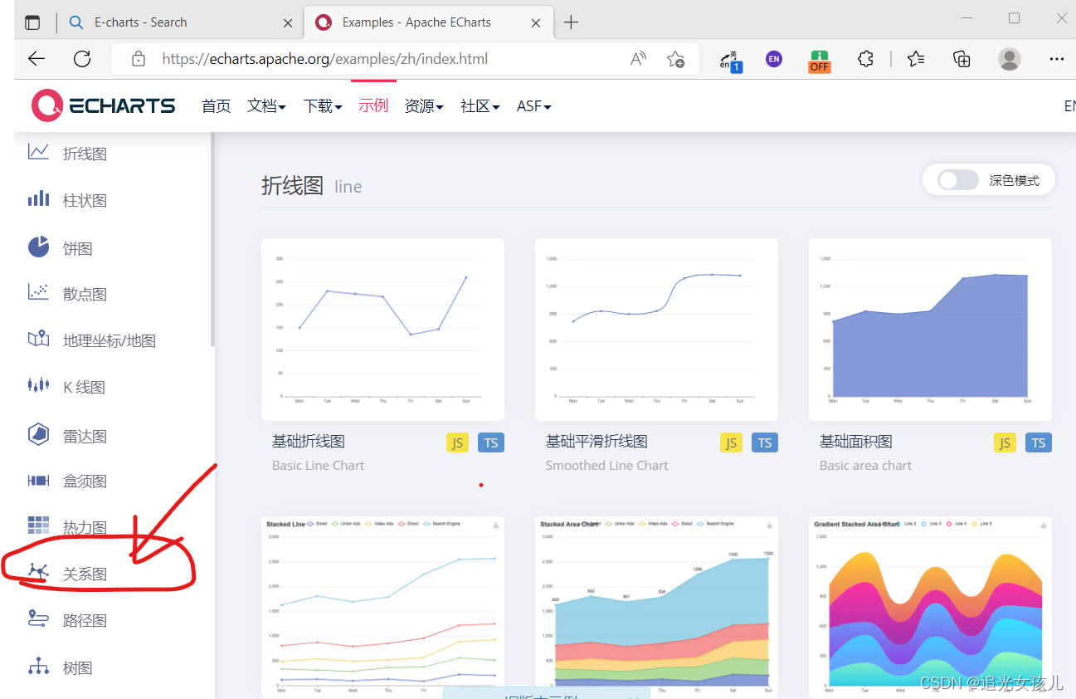Click the TS badge of 基础平滑折线图
This screenshot has height=699, width=1076.
(765, 442)
